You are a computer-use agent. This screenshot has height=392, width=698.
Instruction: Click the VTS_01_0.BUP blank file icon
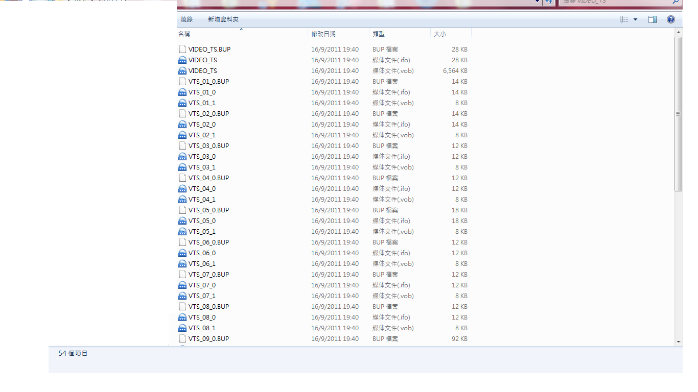point(182,82)
